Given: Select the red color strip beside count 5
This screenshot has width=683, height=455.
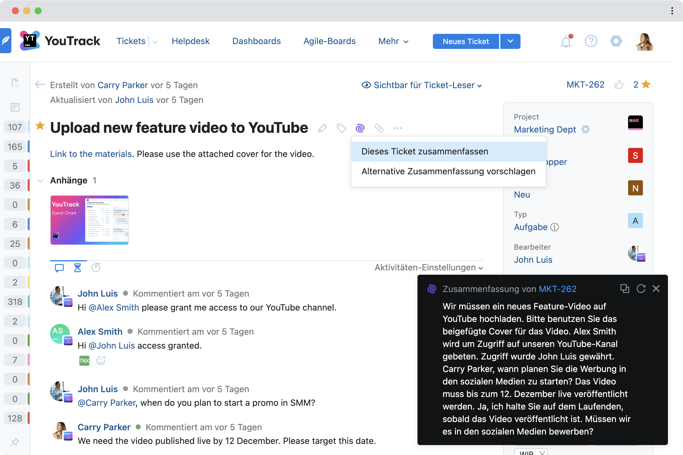Looking at the screenshot, I should pos(29,166).
